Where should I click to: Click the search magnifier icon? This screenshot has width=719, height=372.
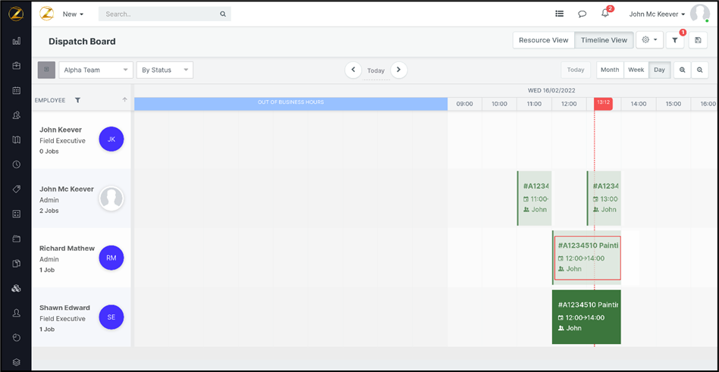[x=223, y=14]
